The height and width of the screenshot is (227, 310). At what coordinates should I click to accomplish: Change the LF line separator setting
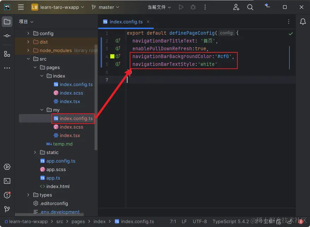pyautogui.click(x=184, y=221)
